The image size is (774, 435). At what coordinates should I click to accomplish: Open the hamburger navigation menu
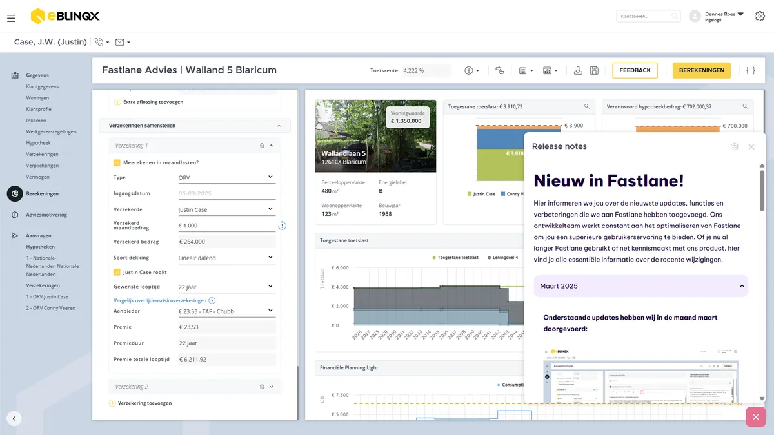tap(11, 18)
